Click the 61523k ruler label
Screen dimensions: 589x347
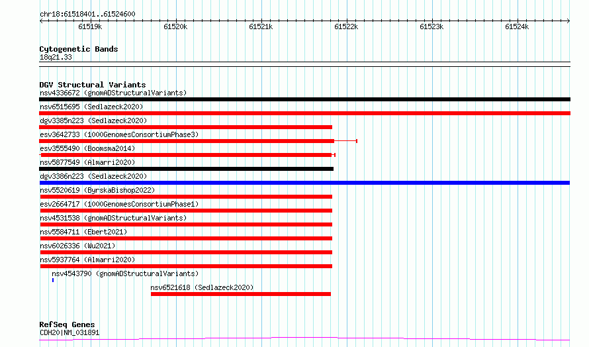point(431,27)
